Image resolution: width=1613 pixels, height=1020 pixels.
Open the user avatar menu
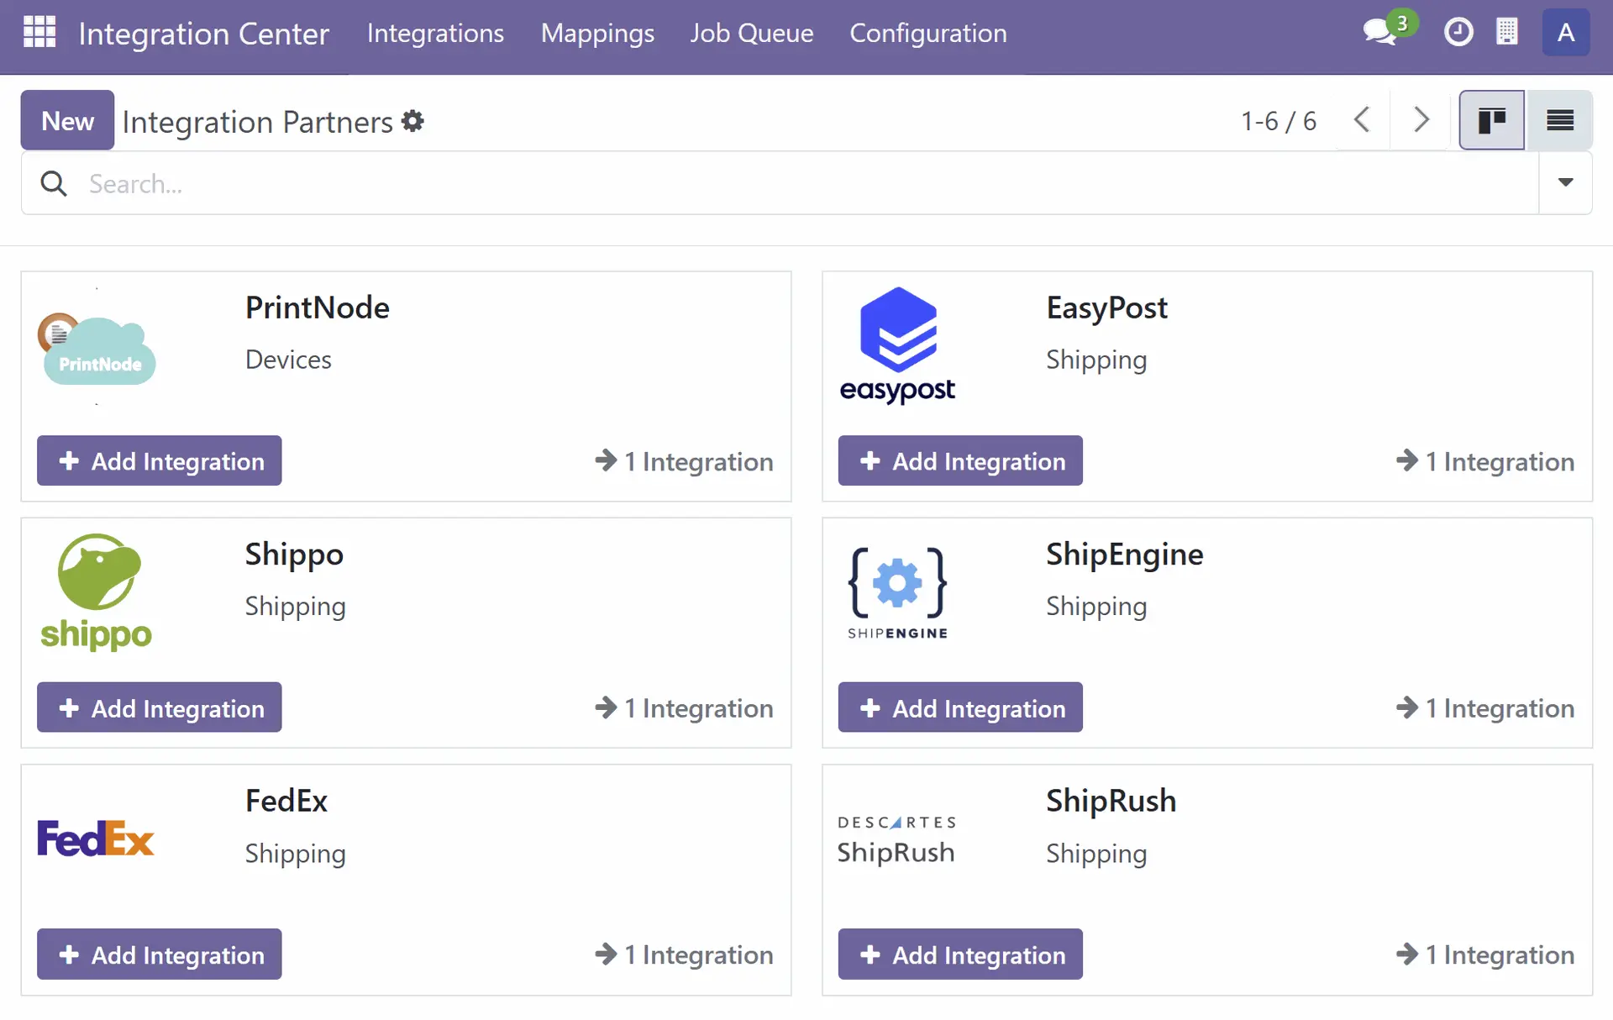pyautogui.click(x=1565, y=33)
